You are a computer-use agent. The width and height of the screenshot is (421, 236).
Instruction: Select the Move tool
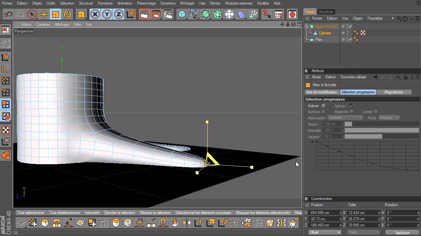44,14
